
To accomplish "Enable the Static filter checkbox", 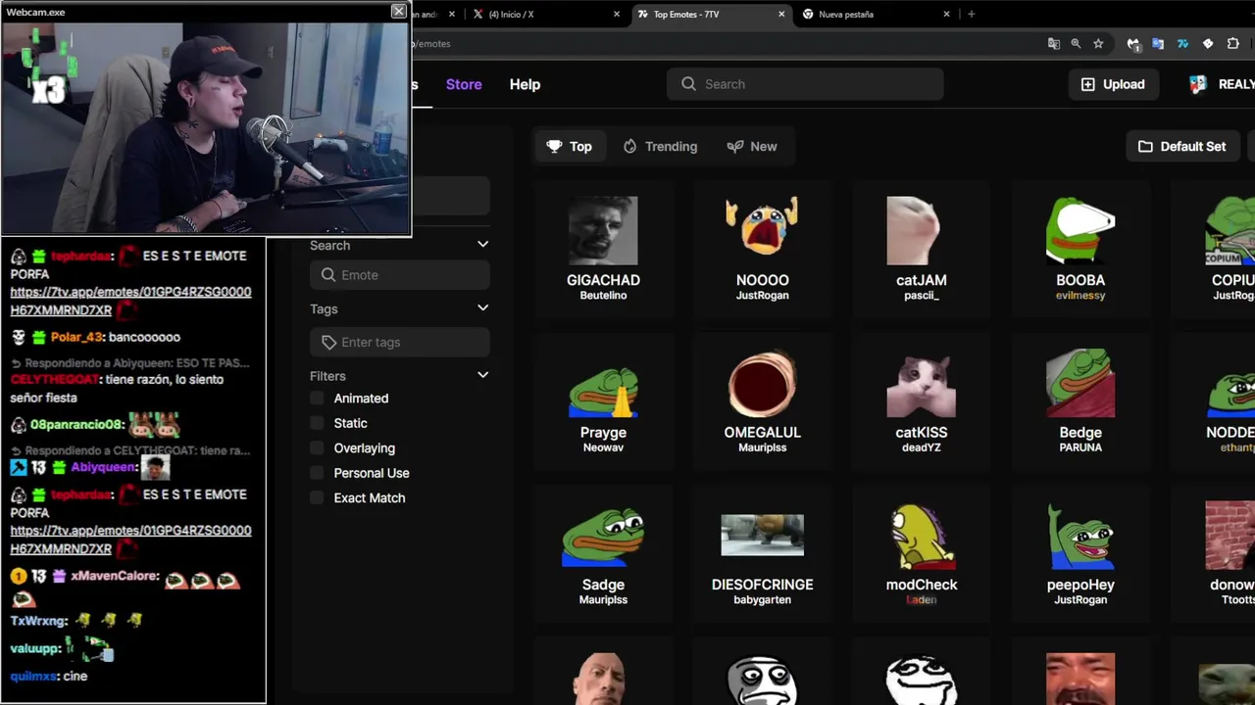I will 317,423.
